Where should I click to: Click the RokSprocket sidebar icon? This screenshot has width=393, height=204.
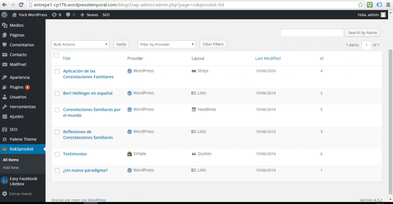[5, 149]
